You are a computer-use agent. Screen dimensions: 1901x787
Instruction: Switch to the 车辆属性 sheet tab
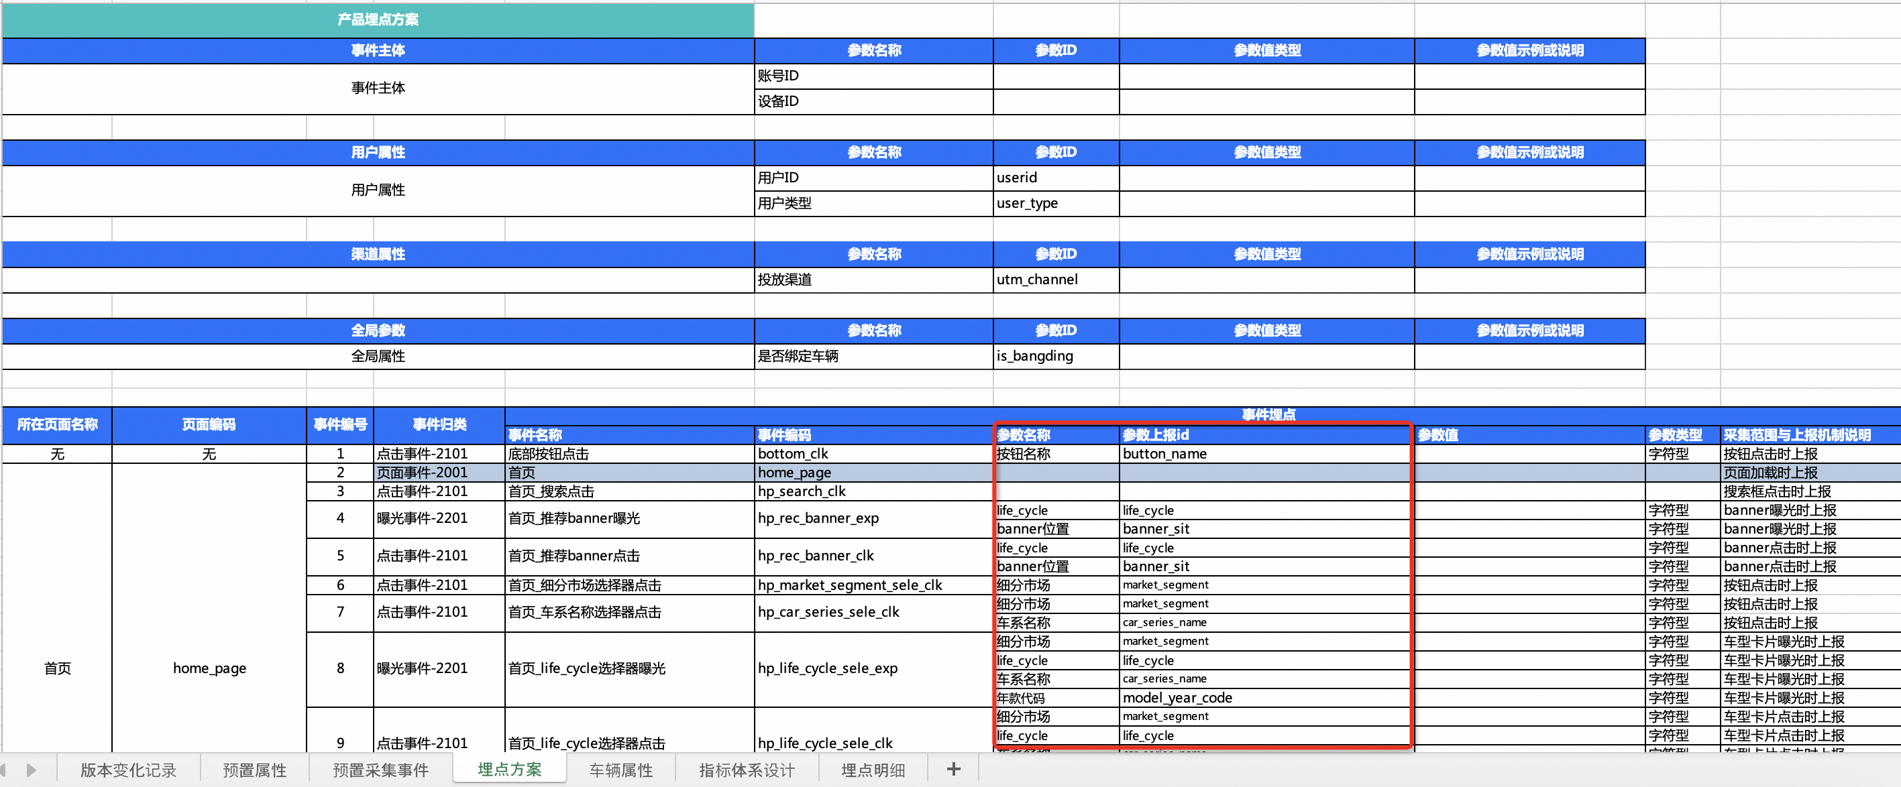coord(620,770)
